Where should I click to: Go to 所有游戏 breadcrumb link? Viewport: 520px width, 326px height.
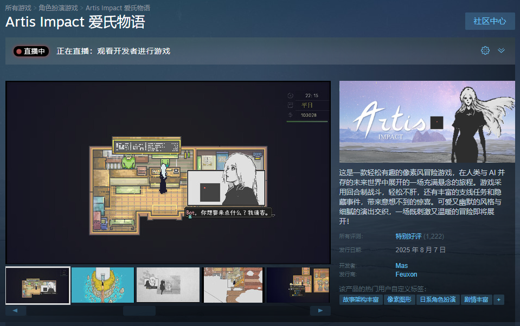pyautogui.click(x=18, y=8)
